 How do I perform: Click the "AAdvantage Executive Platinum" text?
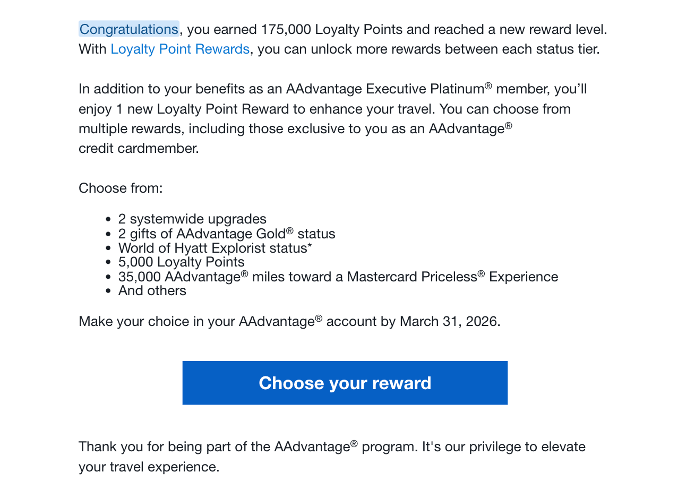pyautogui.click(x=385, y=89)
